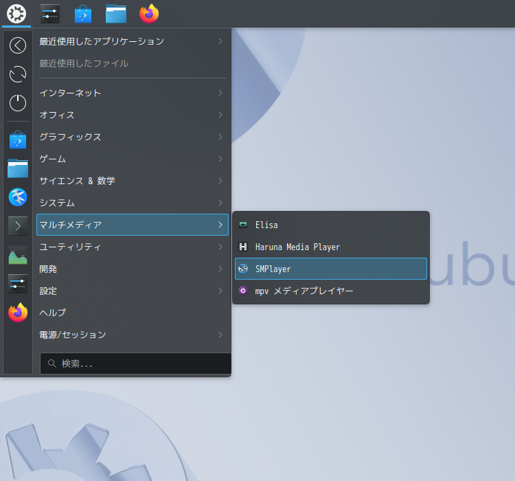Launch Firefox from the top panel

149,14
